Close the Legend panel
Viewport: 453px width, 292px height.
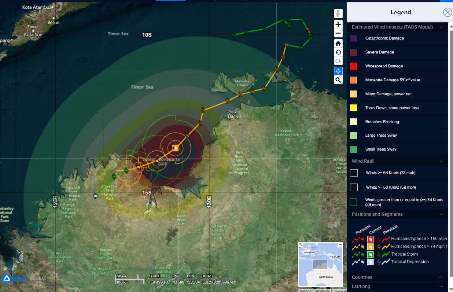click(447, 12)
